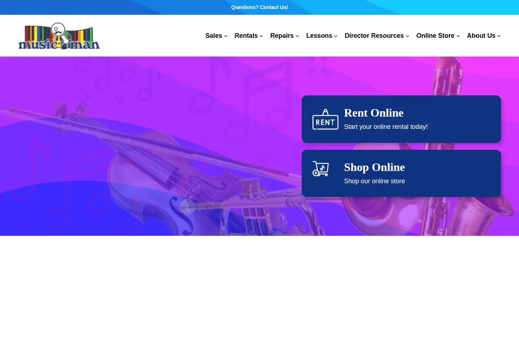The image size is (519, 360).
Task: Open the Questions? Contact Us! link
Action: pyautogui.click(x=259, y=7)
